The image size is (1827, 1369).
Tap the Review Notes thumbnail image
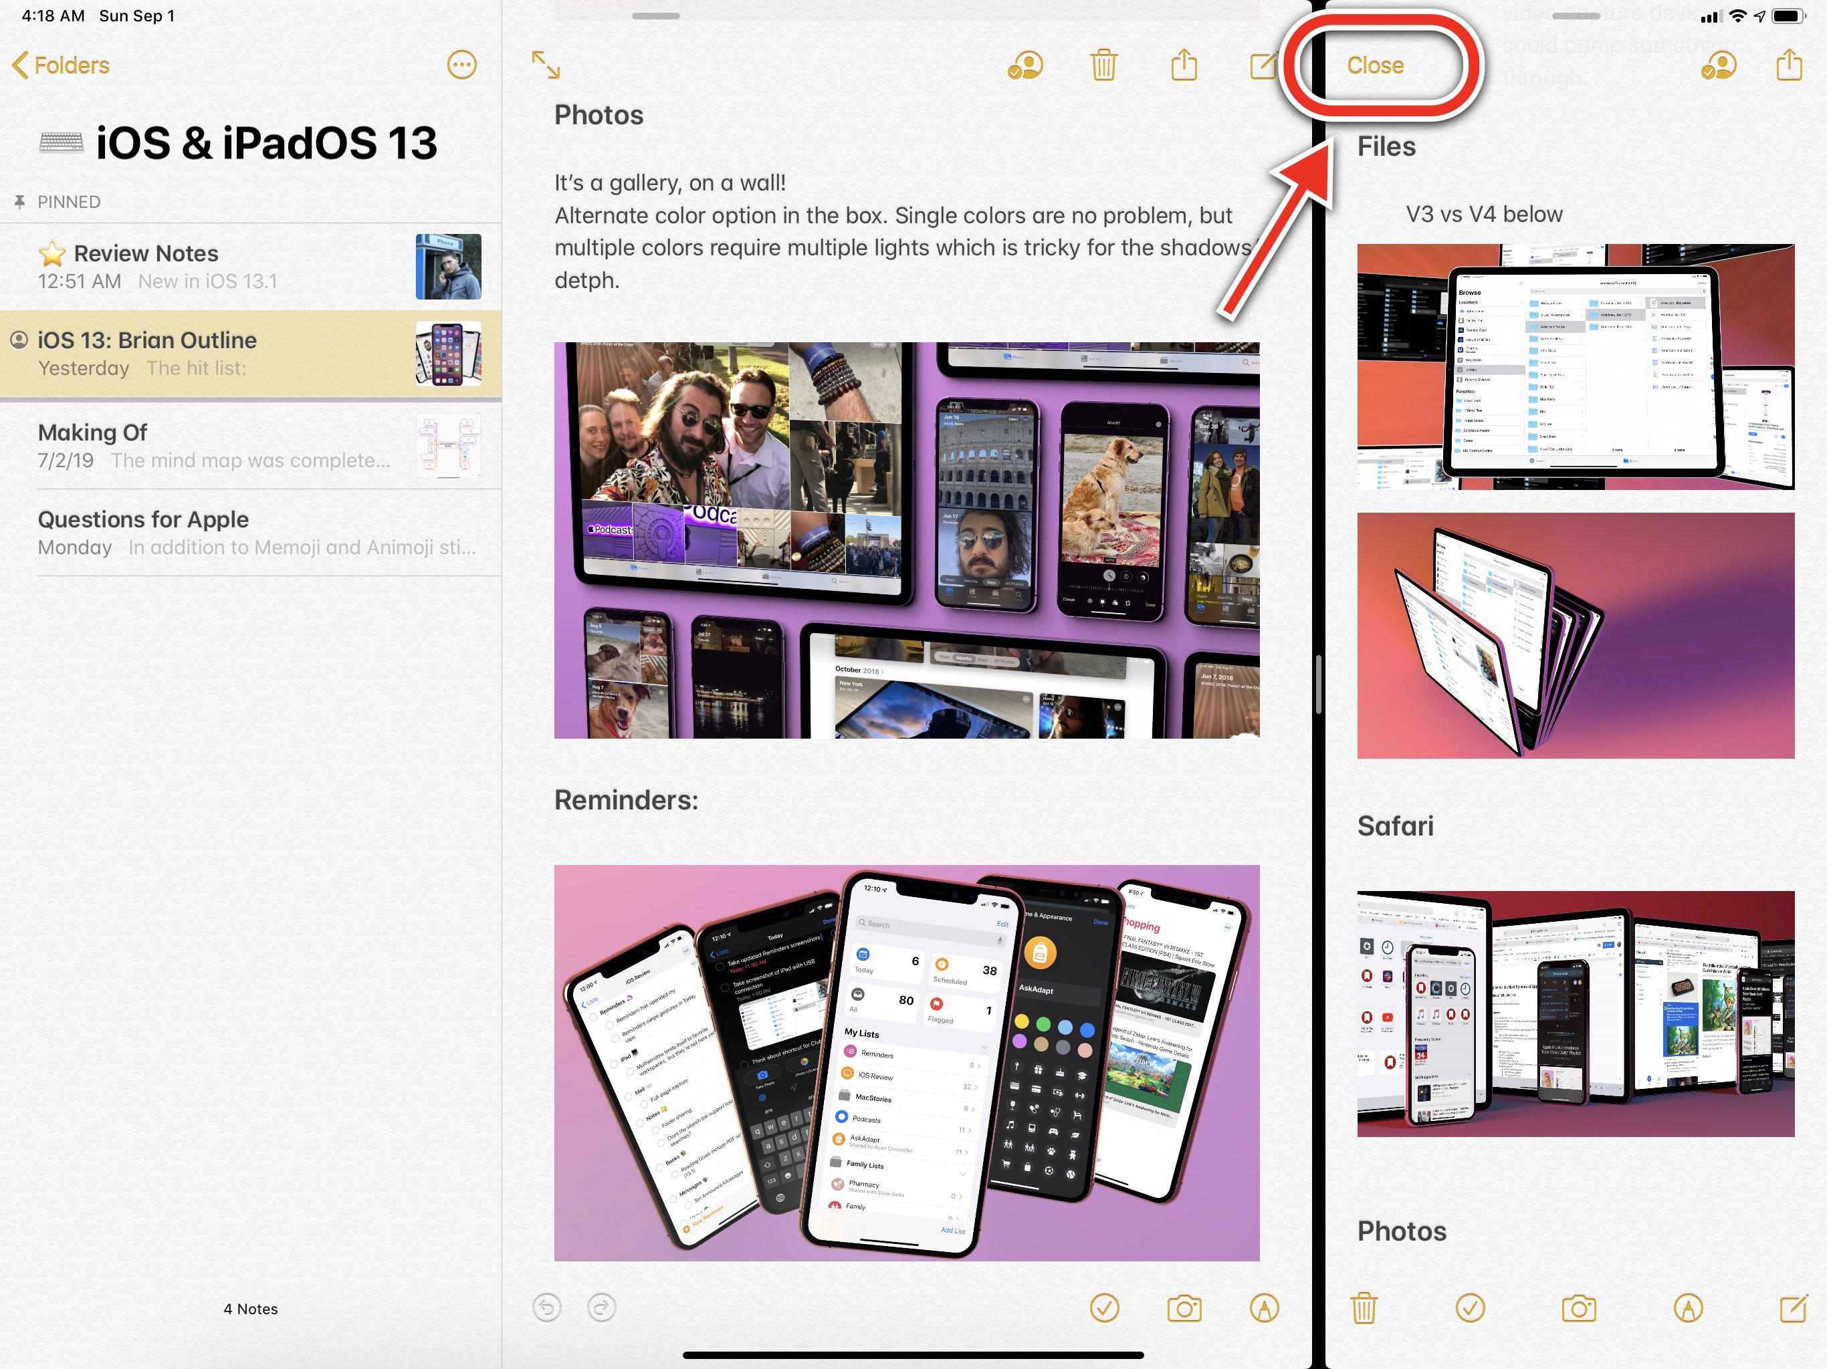click(x=449, y=267)
